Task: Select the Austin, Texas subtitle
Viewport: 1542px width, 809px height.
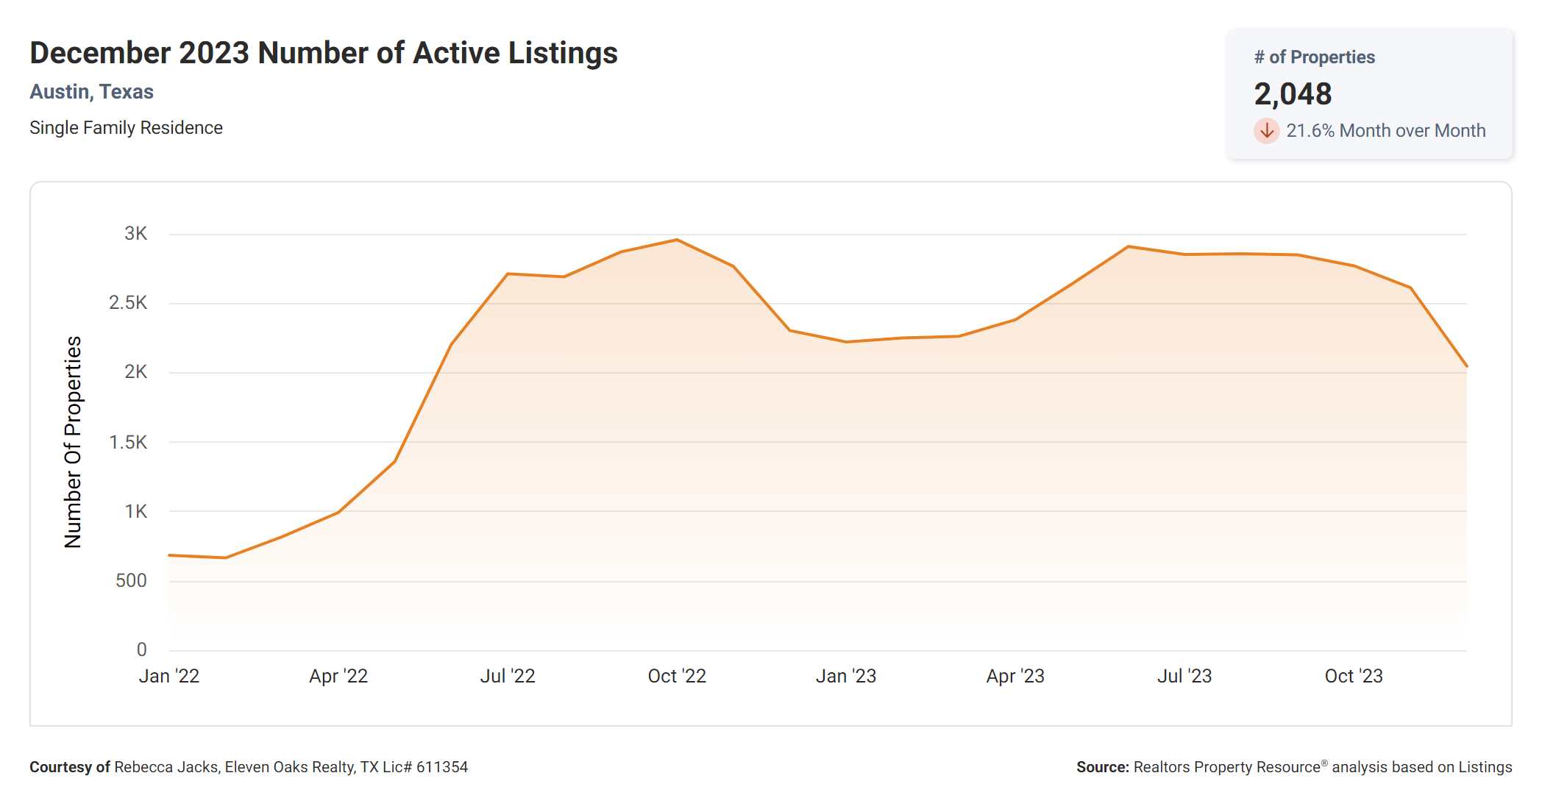Action: [x=91, y=92]
